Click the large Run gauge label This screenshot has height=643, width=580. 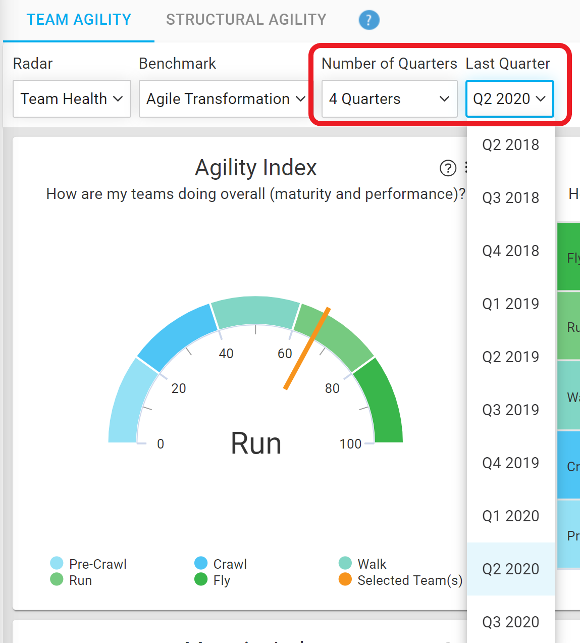click(x=256, y=443)
